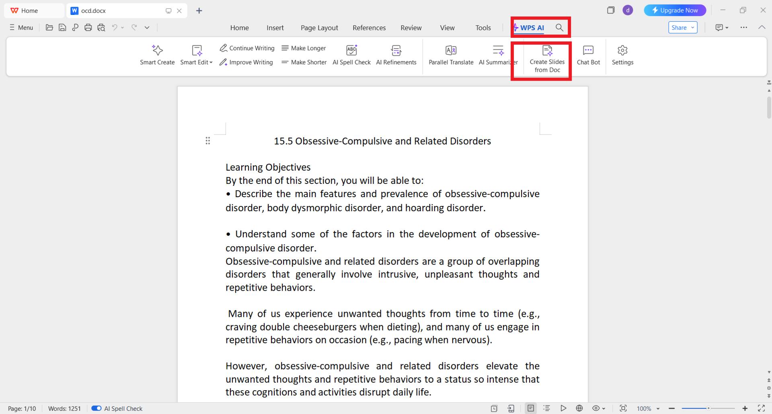Screen dimensions: 772x414
Task: Start Read mode play icon
Action: pyautogui.click(x=563, y=408)
